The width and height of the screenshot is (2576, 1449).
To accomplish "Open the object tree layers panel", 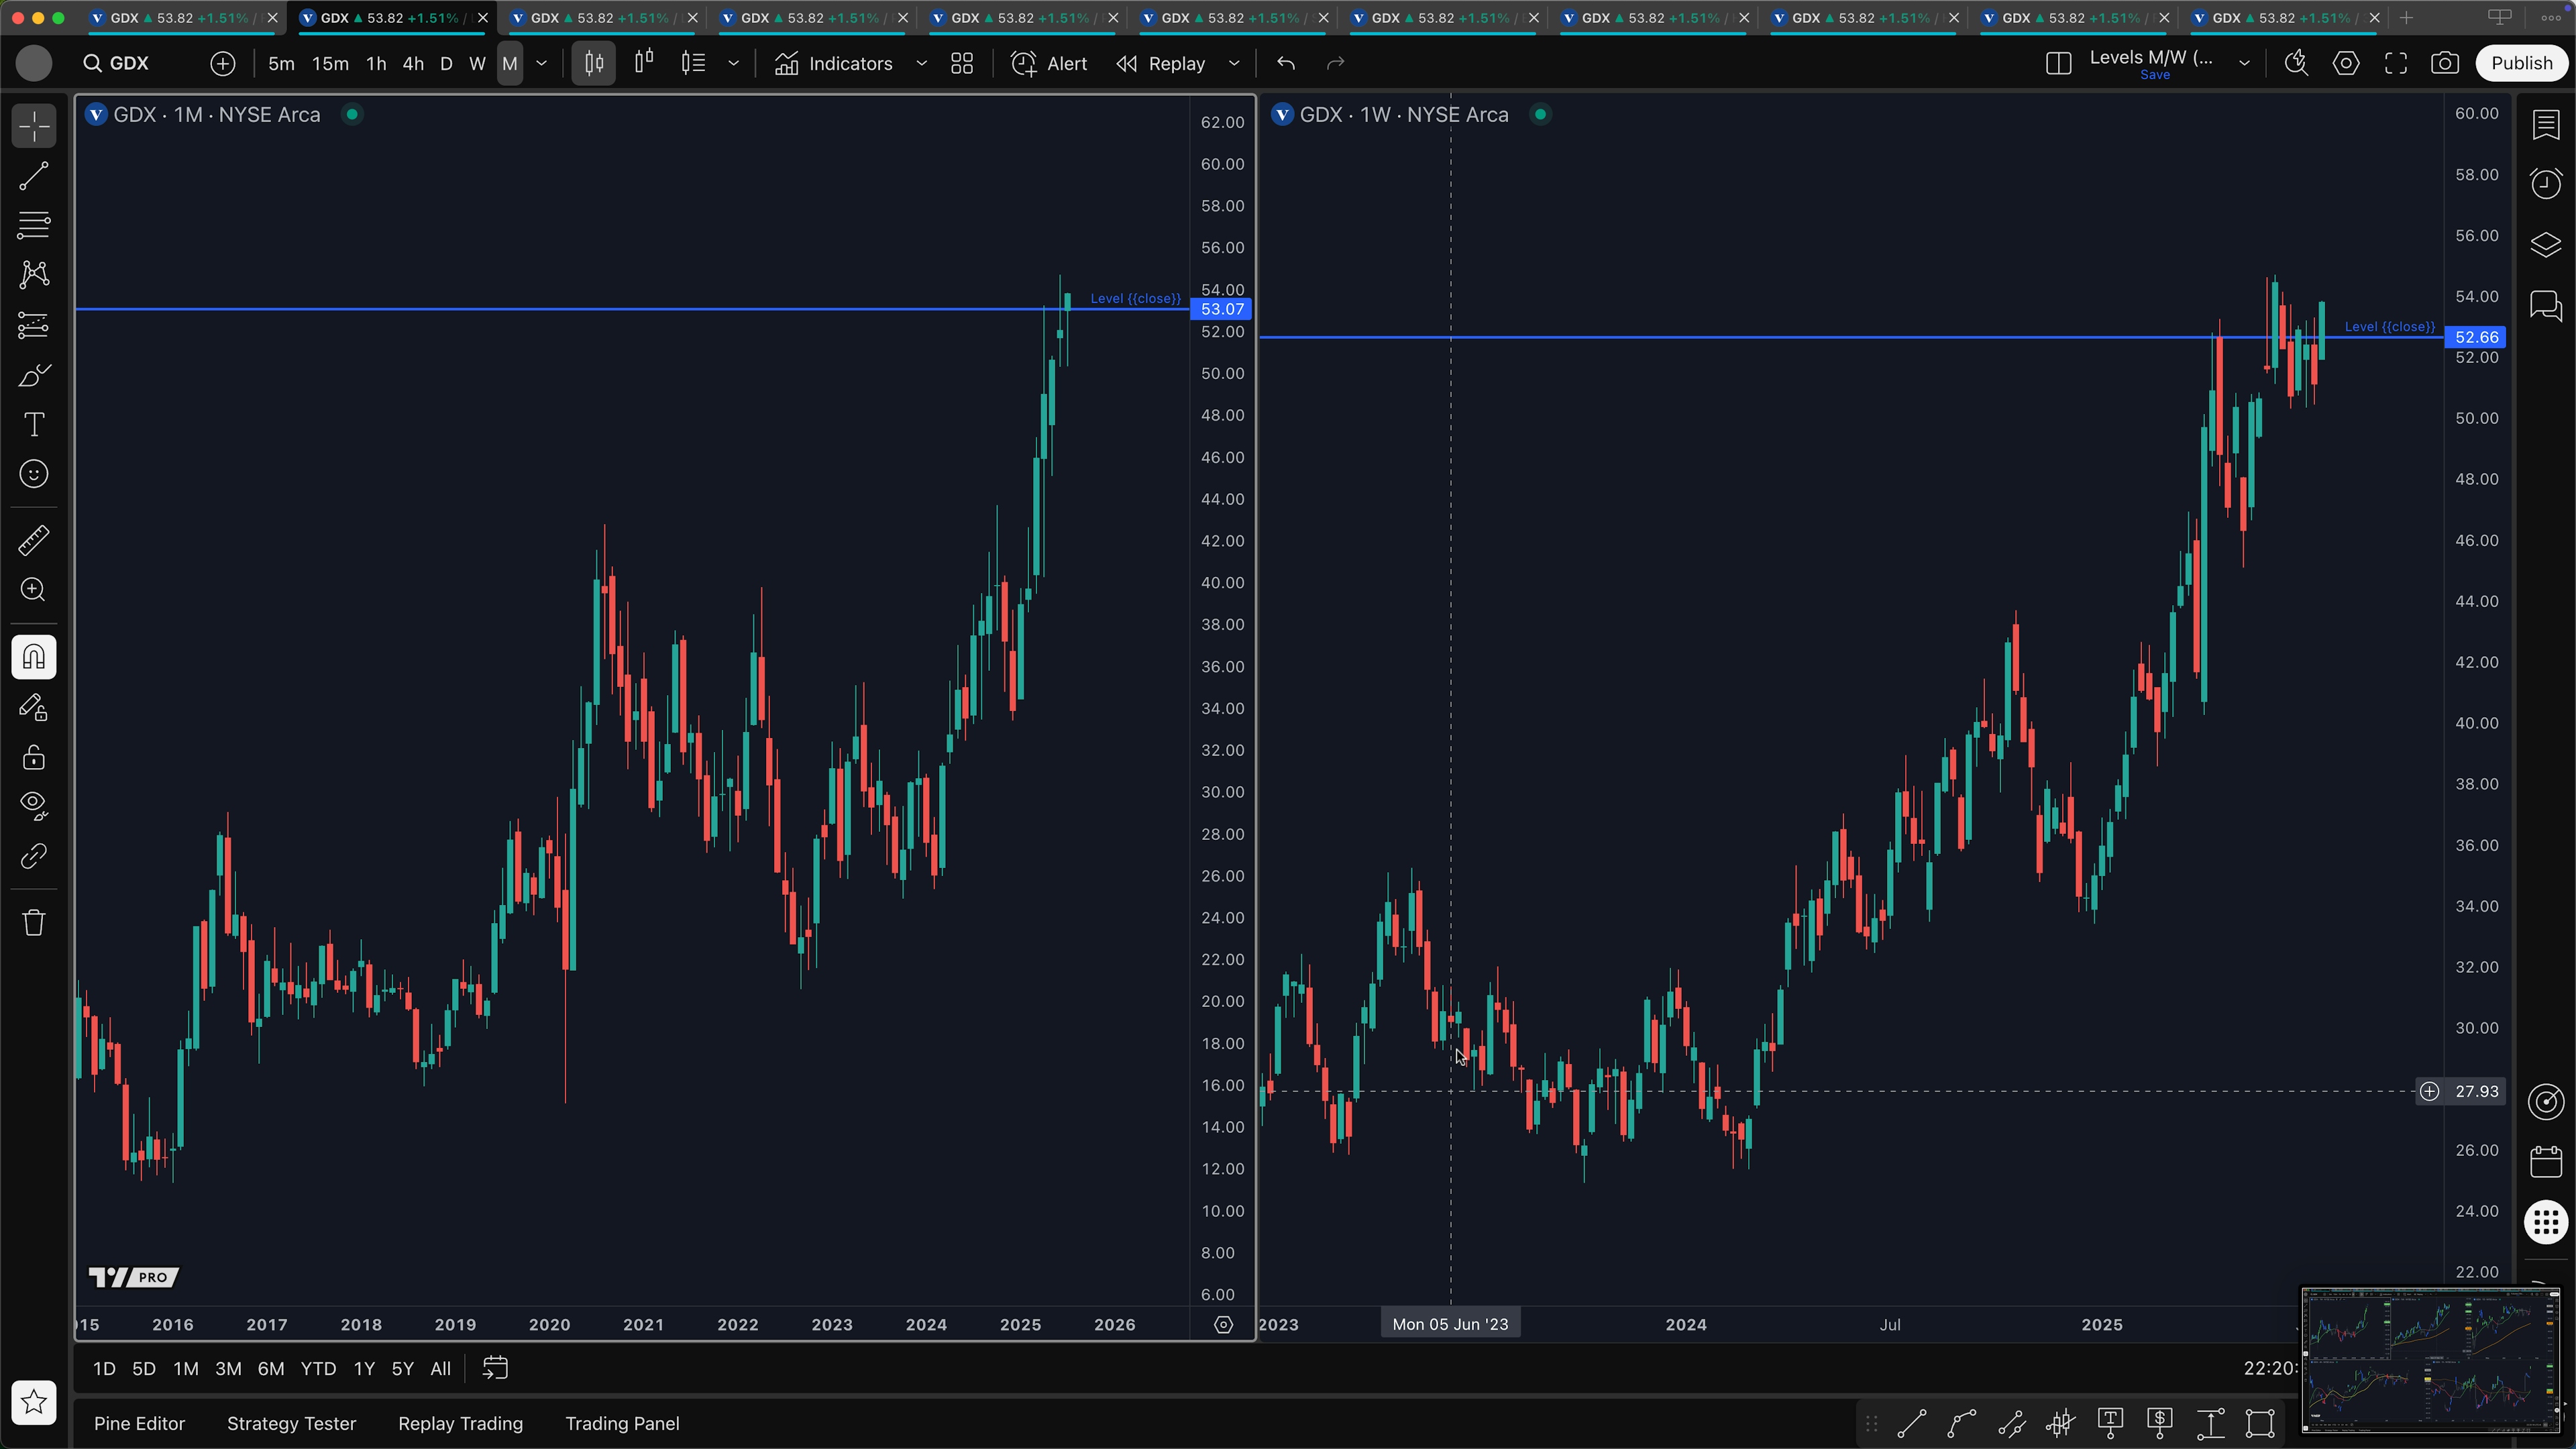I will click(2546, 245).
